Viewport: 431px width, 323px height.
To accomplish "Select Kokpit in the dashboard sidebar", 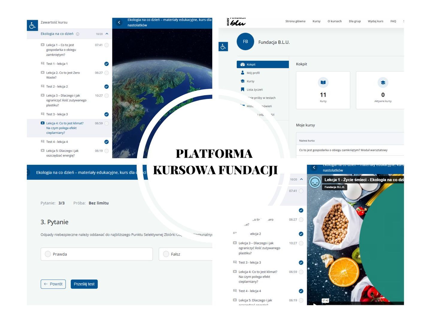I will tap(263, 64).
